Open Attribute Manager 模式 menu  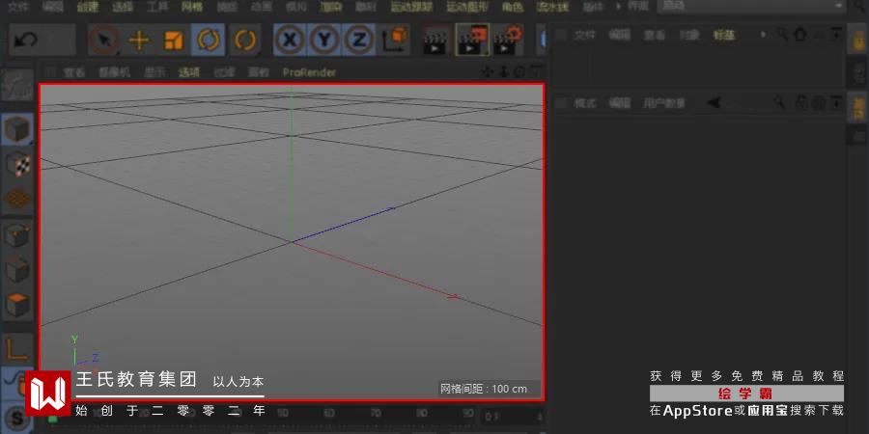(x=585, y=102)
